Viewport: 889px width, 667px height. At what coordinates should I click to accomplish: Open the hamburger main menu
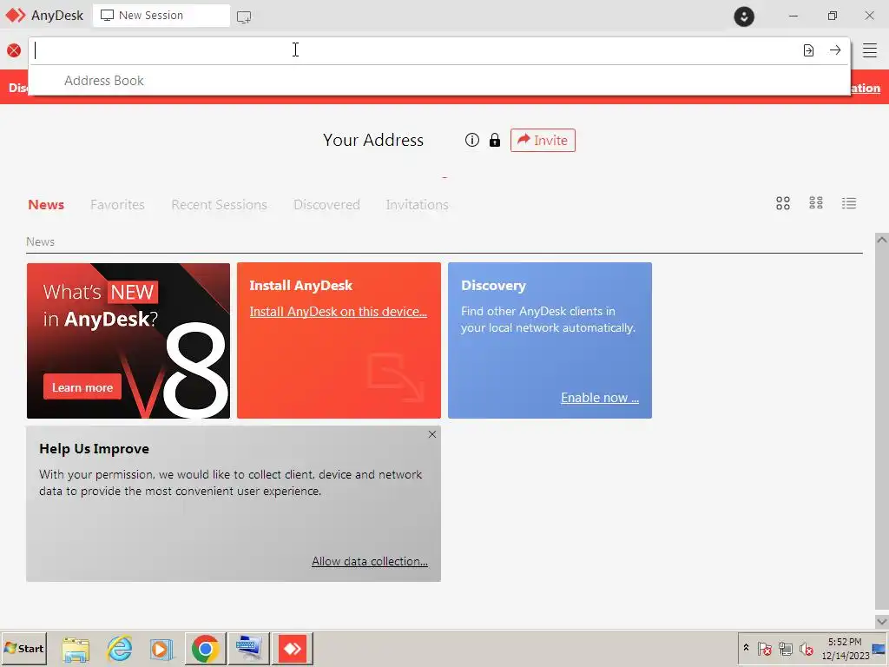point(870,50)
